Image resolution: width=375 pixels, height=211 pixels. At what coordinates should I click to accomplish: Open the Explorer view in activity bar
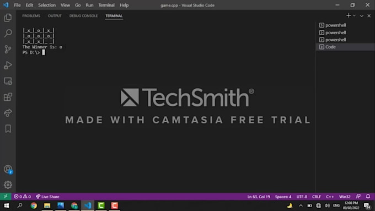pos(8,18)
